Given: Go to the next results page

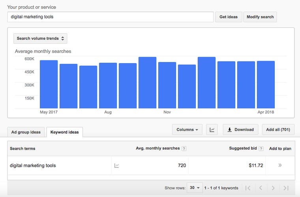Looking at the screenshot, I should coord(273,188).
